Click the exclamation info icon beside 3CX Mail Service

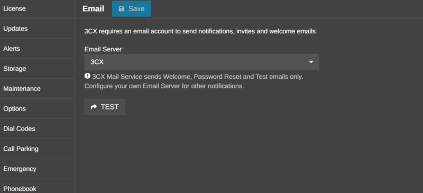(x=87, y=76)
